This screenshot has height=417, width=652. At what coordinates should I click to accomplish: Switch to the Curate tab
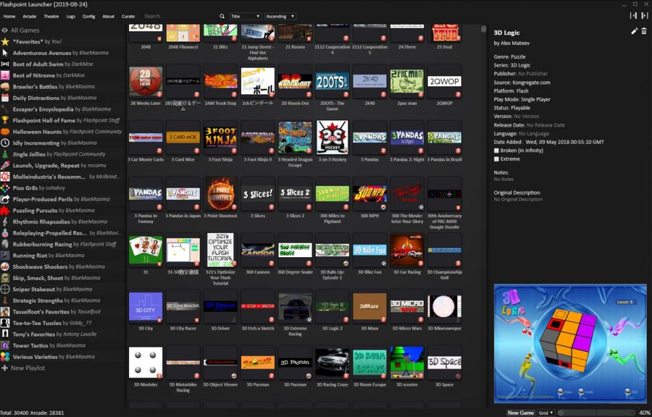tap(128, 16)
